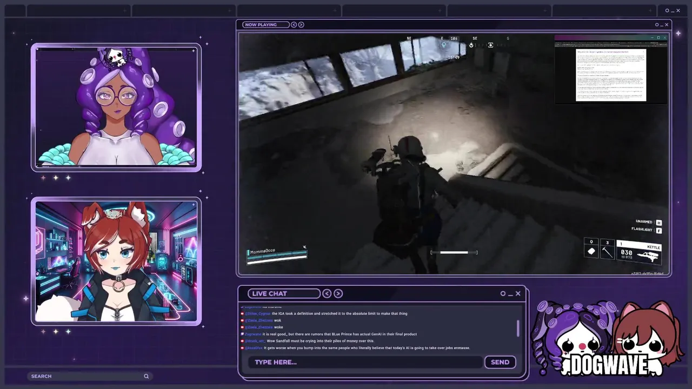Click the purple-haired VTuber camera frame

pyautogui.click(x=116, y=107)
